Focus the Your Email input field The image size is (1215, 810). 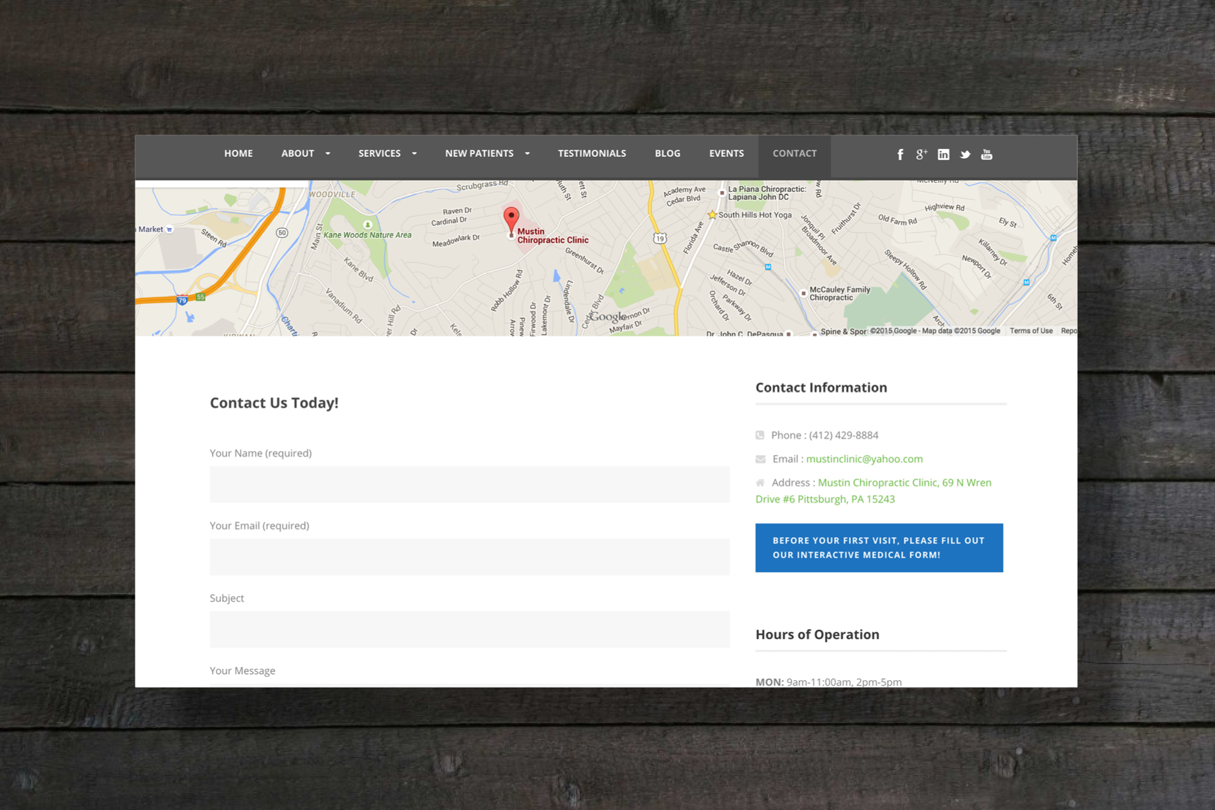pyautogui.click(x=470, y=557)
